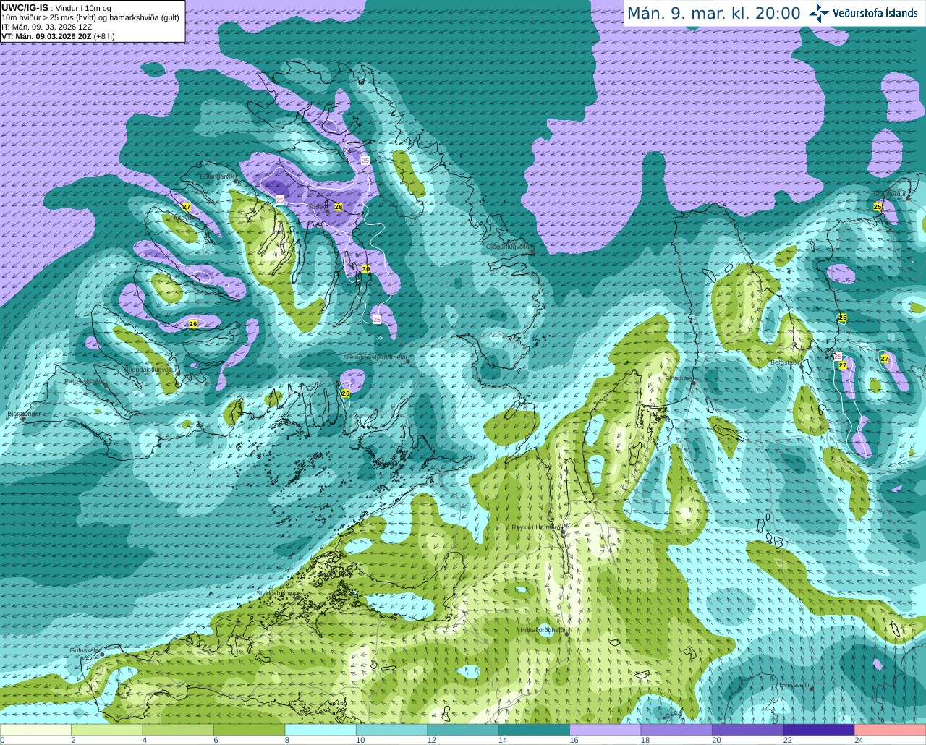Click the 16–18 m/s lavender legend swatch
This screenshot has height=745, width=926.
coord(606,730)
